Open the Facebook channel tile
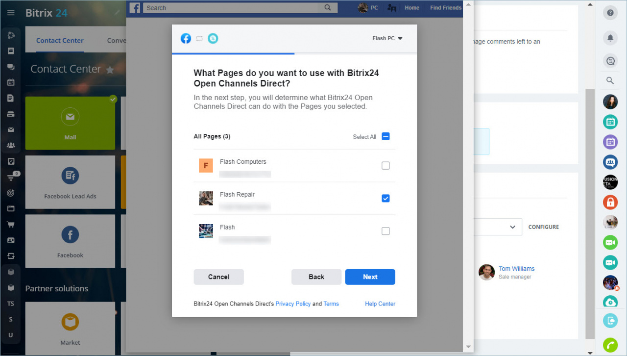The image size is (627, 356). [70, 241]
